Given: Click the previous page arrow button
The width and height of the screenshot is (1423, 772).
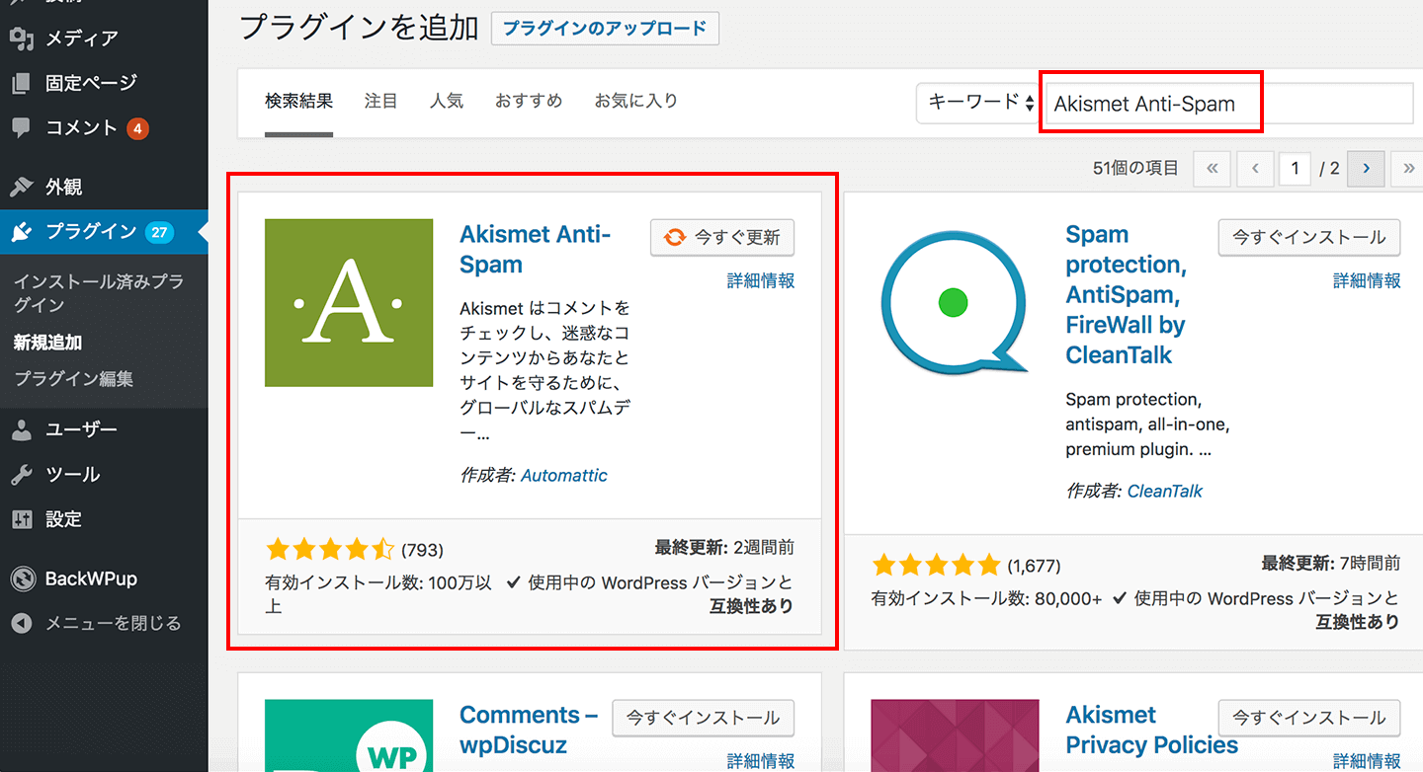Looking at the screenshot, I should [1255, 169].
